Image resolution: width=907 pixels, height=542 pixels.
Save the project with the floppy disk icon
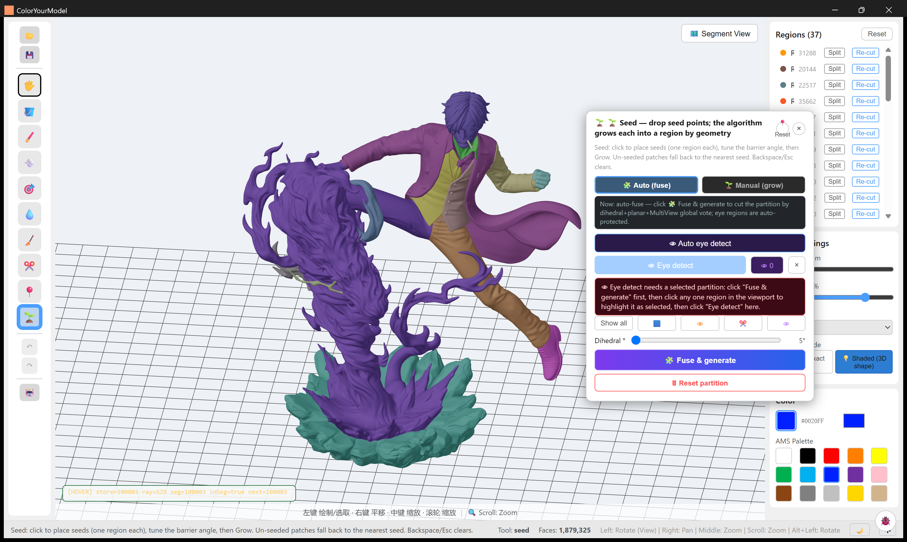[30, 55]
